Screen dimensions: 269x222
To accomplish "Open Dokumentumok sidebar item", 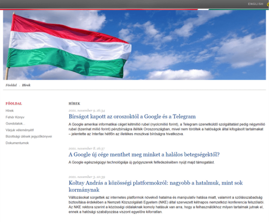I will tap(17, 143).
